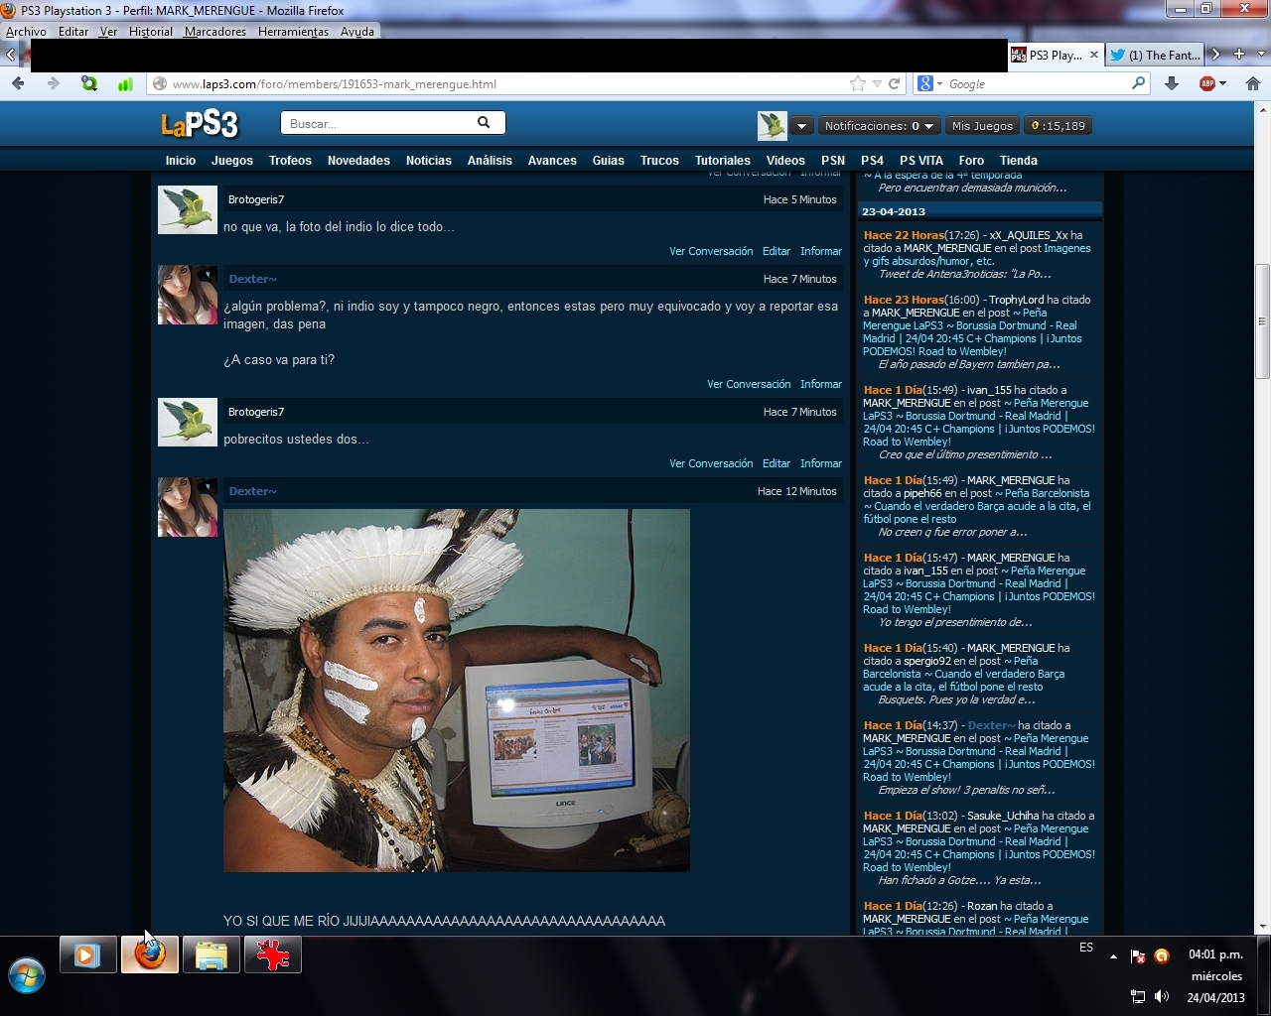The width and height of the screenshot is (1271, 1016).
Task: Bookmark this page with the star icon
Action: click(858, 84)
